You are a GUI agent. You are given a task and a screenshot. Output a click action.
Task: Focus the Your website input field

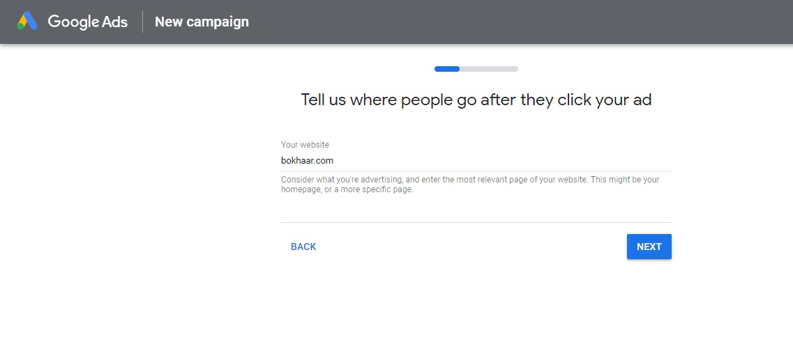coord(476,161)
